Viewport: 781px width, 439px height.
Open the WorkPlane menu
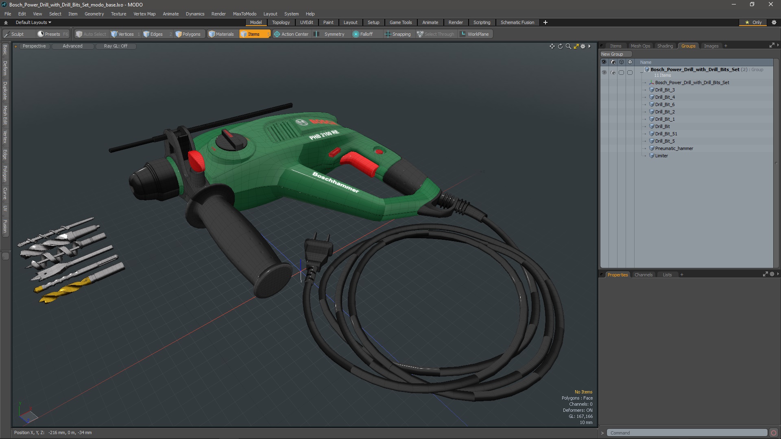point(475,34)
